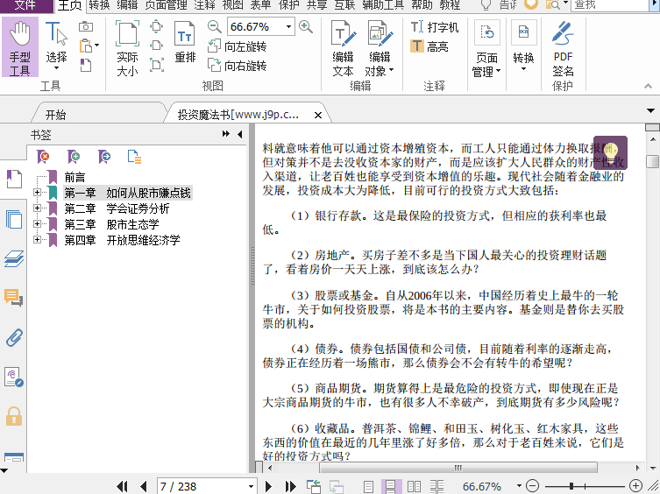Image resolution: width=660 pixels, height=494 pixels.
Task: Switch to the Comment (注释) ribbon tab
Action: 204,5
